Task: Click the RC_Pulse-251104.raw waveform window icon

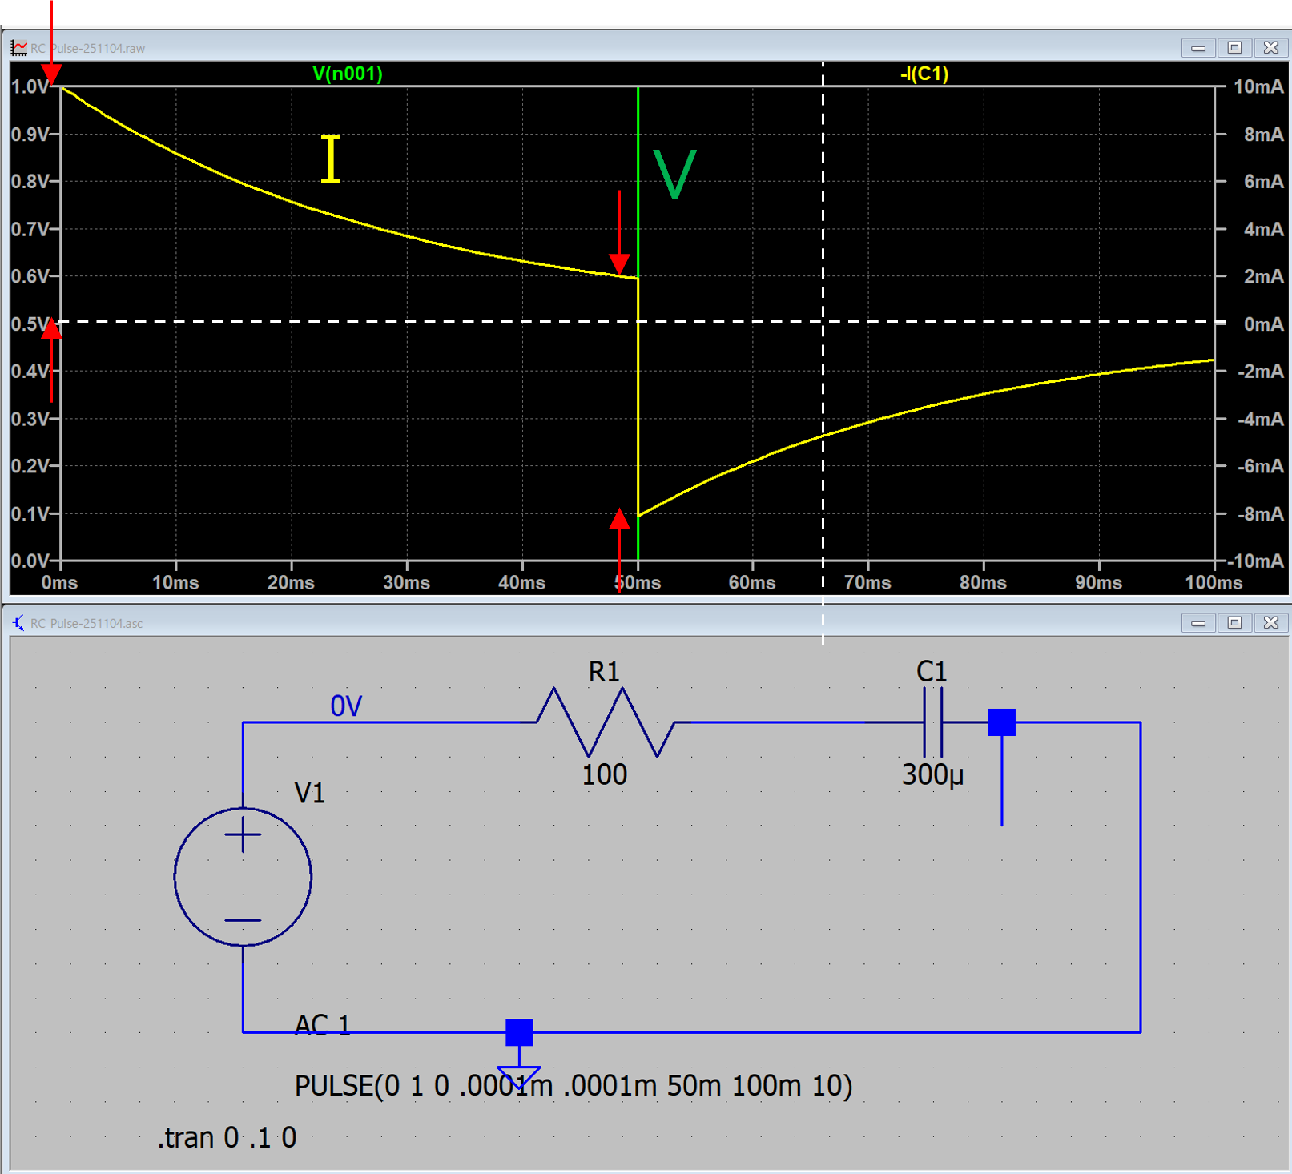Action: (x=18, y=48)
